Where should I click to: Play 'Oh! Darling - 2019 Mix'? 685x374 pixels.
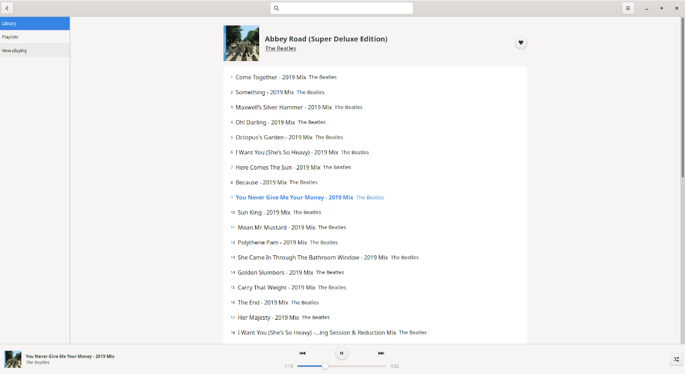[375, 122]
